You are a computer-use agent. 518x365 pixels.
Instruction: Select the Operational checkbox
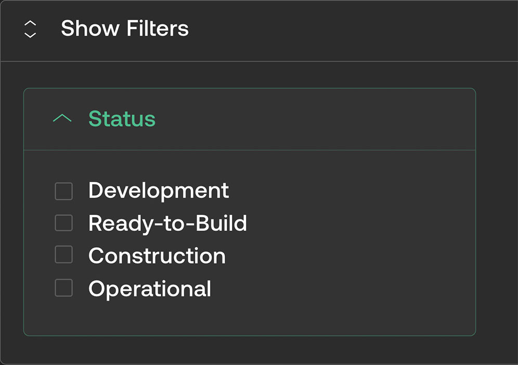coord(63,288)
